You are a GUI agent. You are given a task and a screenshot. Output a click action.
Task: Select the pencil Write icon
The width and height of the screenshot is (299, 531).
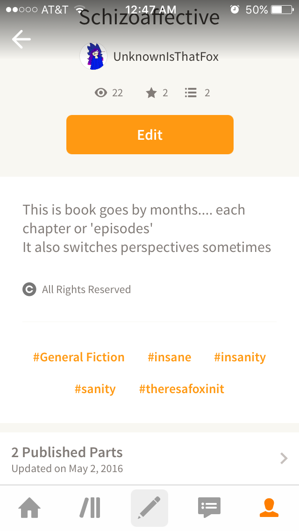(149, 508)
